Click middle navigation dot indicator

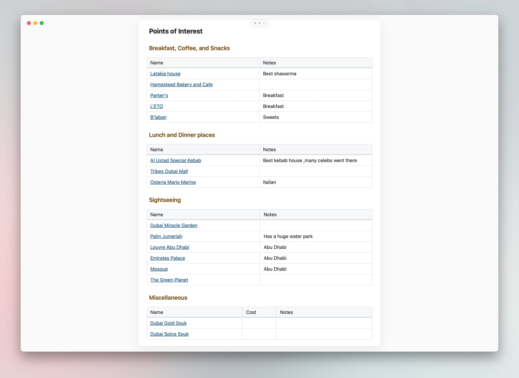[x=259, y=23]
